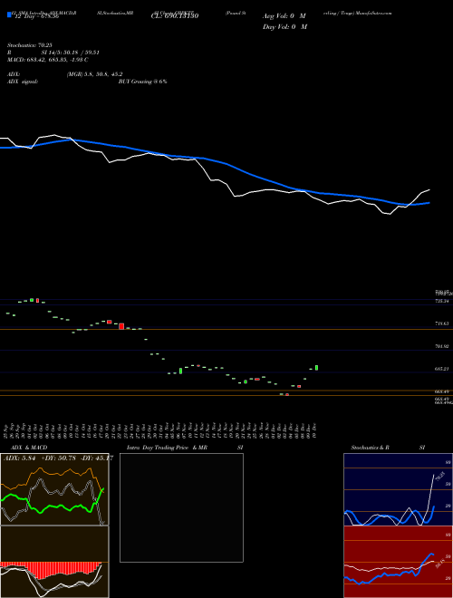The image size is (453, 598).
Task: Click the 685.21 price axis label
Action: (441, 369)
